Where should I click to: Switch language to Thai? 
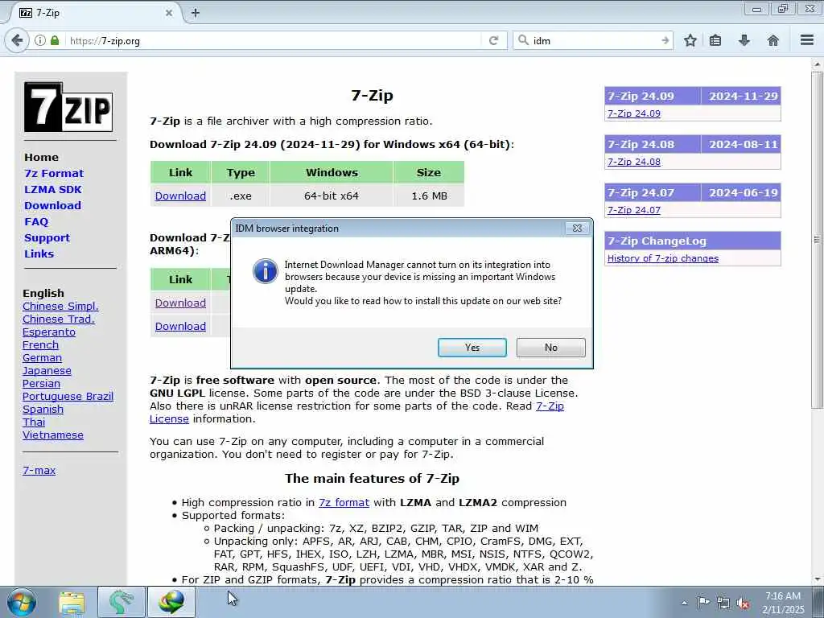coord(34,422)
